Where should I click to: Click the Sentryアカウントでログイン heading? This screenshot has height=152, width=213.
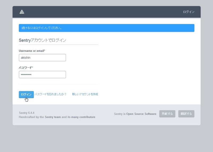pos(42,40)
